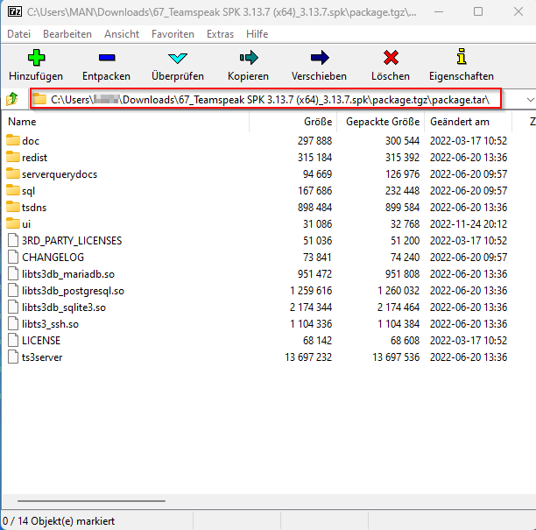Click the green plus Hinzufügen icon
536x530 pixels.
[36, 58]
